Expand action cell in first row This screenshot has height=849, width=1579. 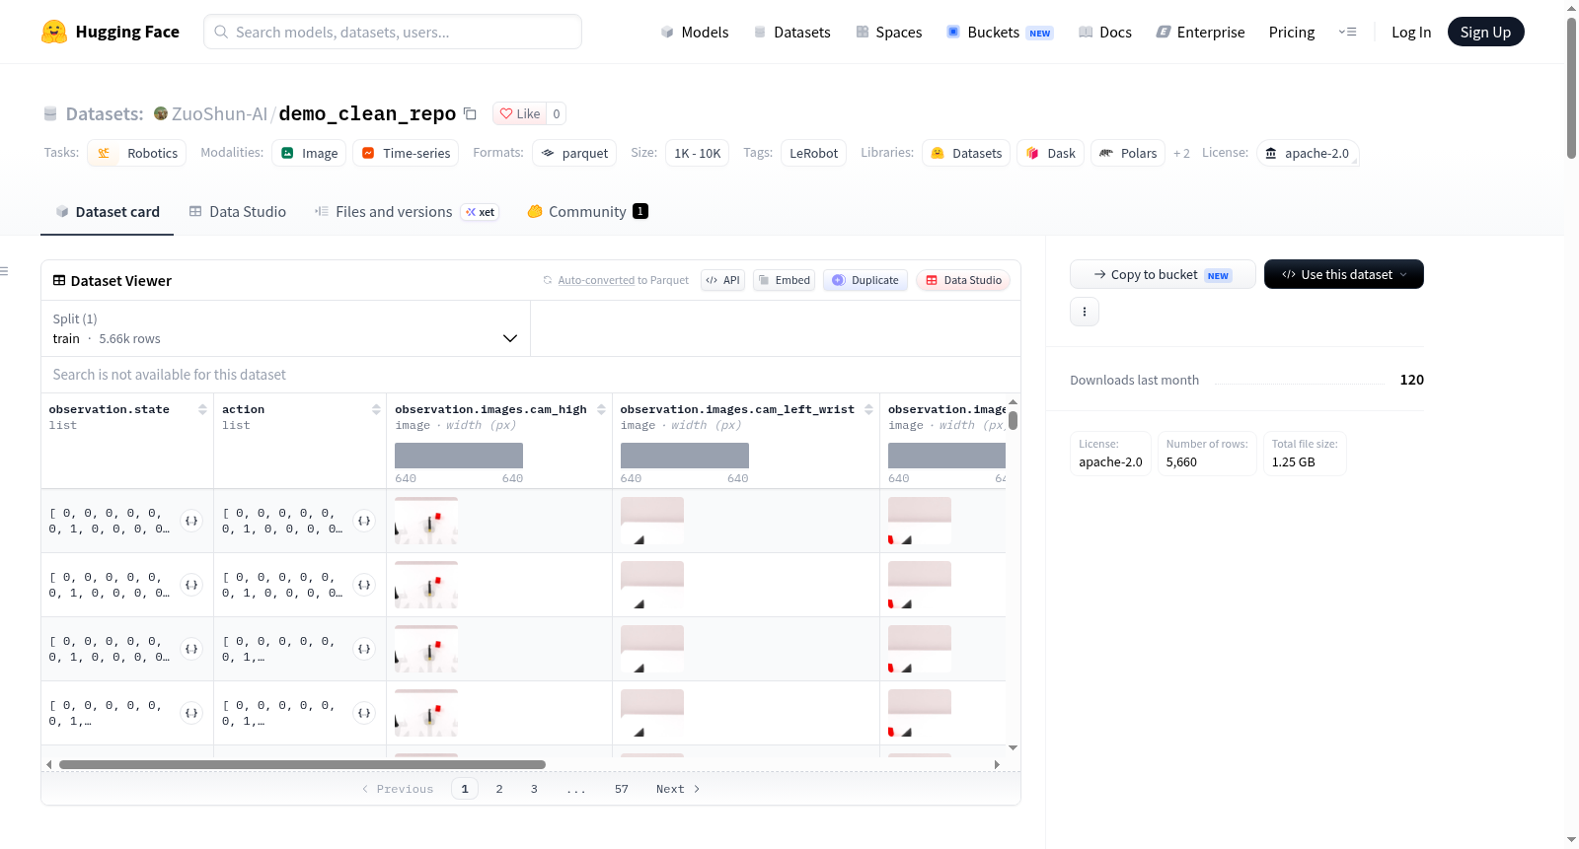(364, 521)
